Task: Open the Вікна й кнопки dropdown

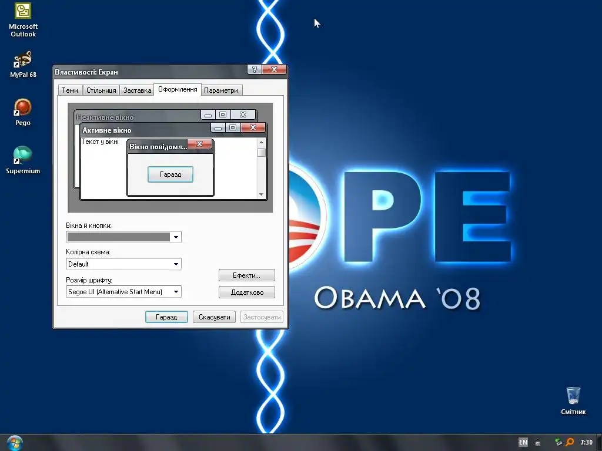Action: tap(123, 237)
